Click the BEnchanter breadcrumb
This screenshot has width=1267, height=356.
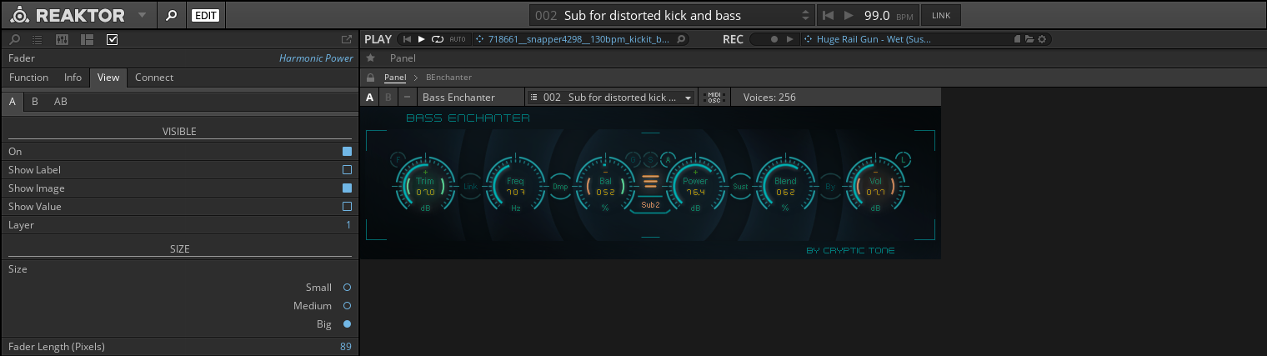[x=448, y=78]
